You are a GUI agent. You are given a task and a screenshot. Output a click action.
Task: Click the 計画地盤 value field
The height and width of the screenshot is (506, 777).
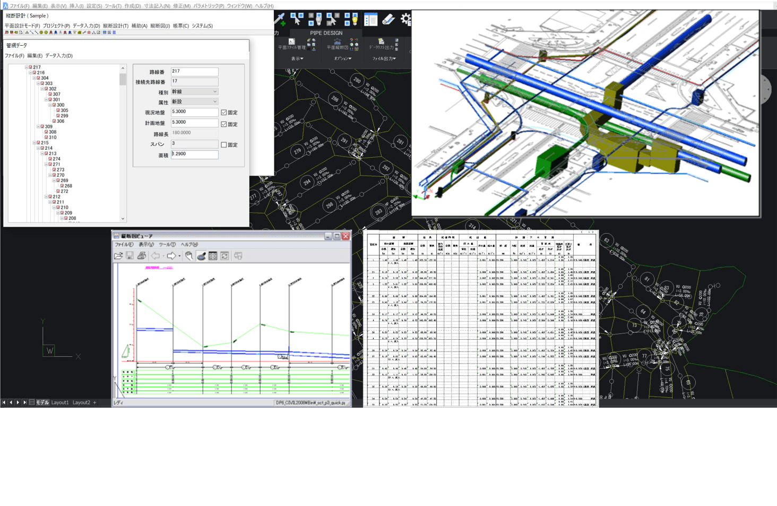pos(194,123)
